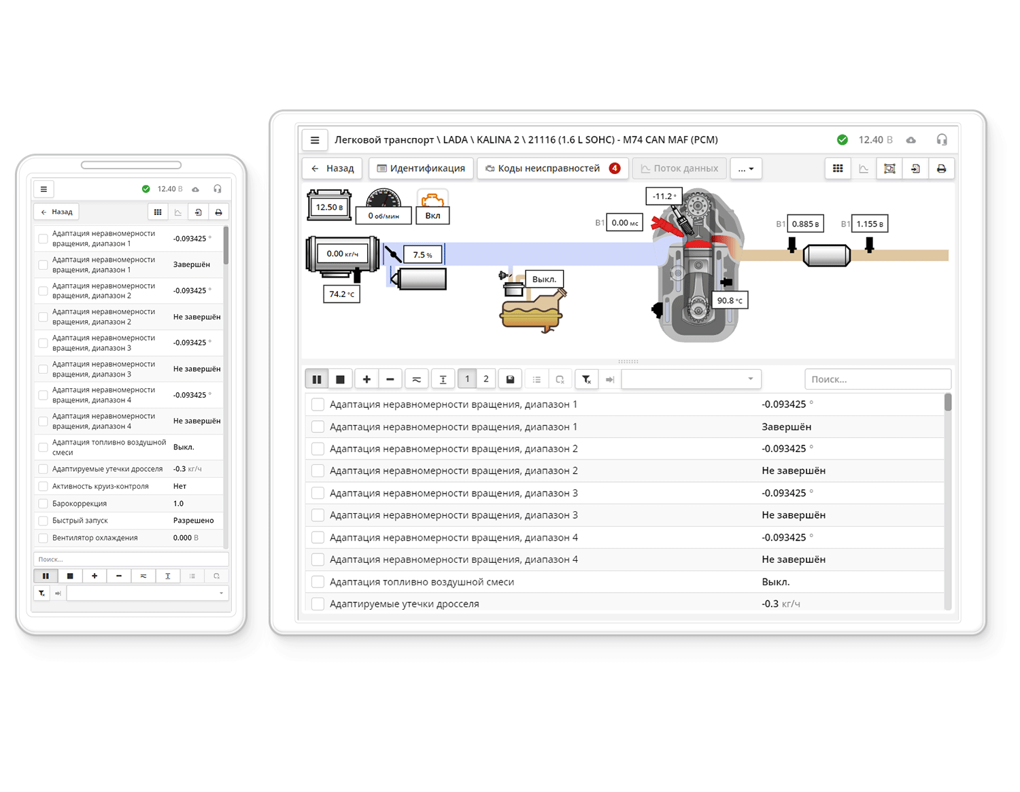Open the filter combo box in tablet toolbar
This screenshot has width=1020, height=792.
(691, 379)
